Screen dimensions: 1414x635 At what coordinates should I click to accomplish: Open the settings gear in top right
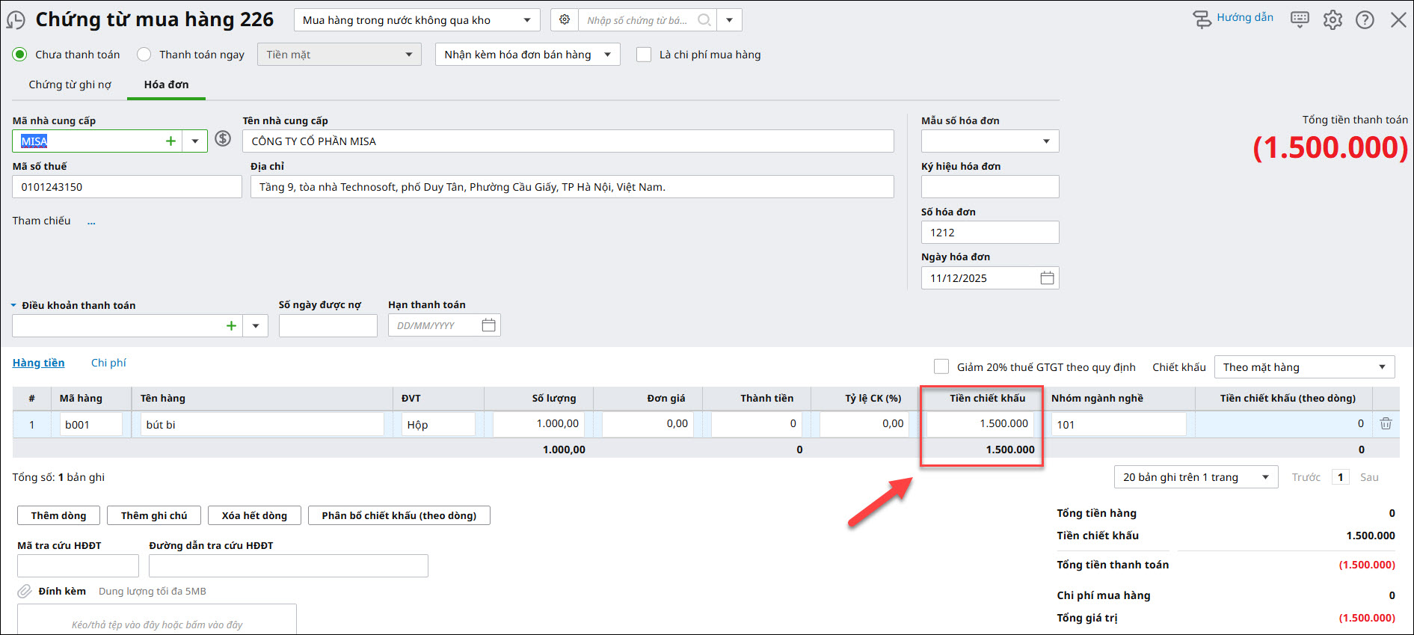click(x=1332, y=19)
